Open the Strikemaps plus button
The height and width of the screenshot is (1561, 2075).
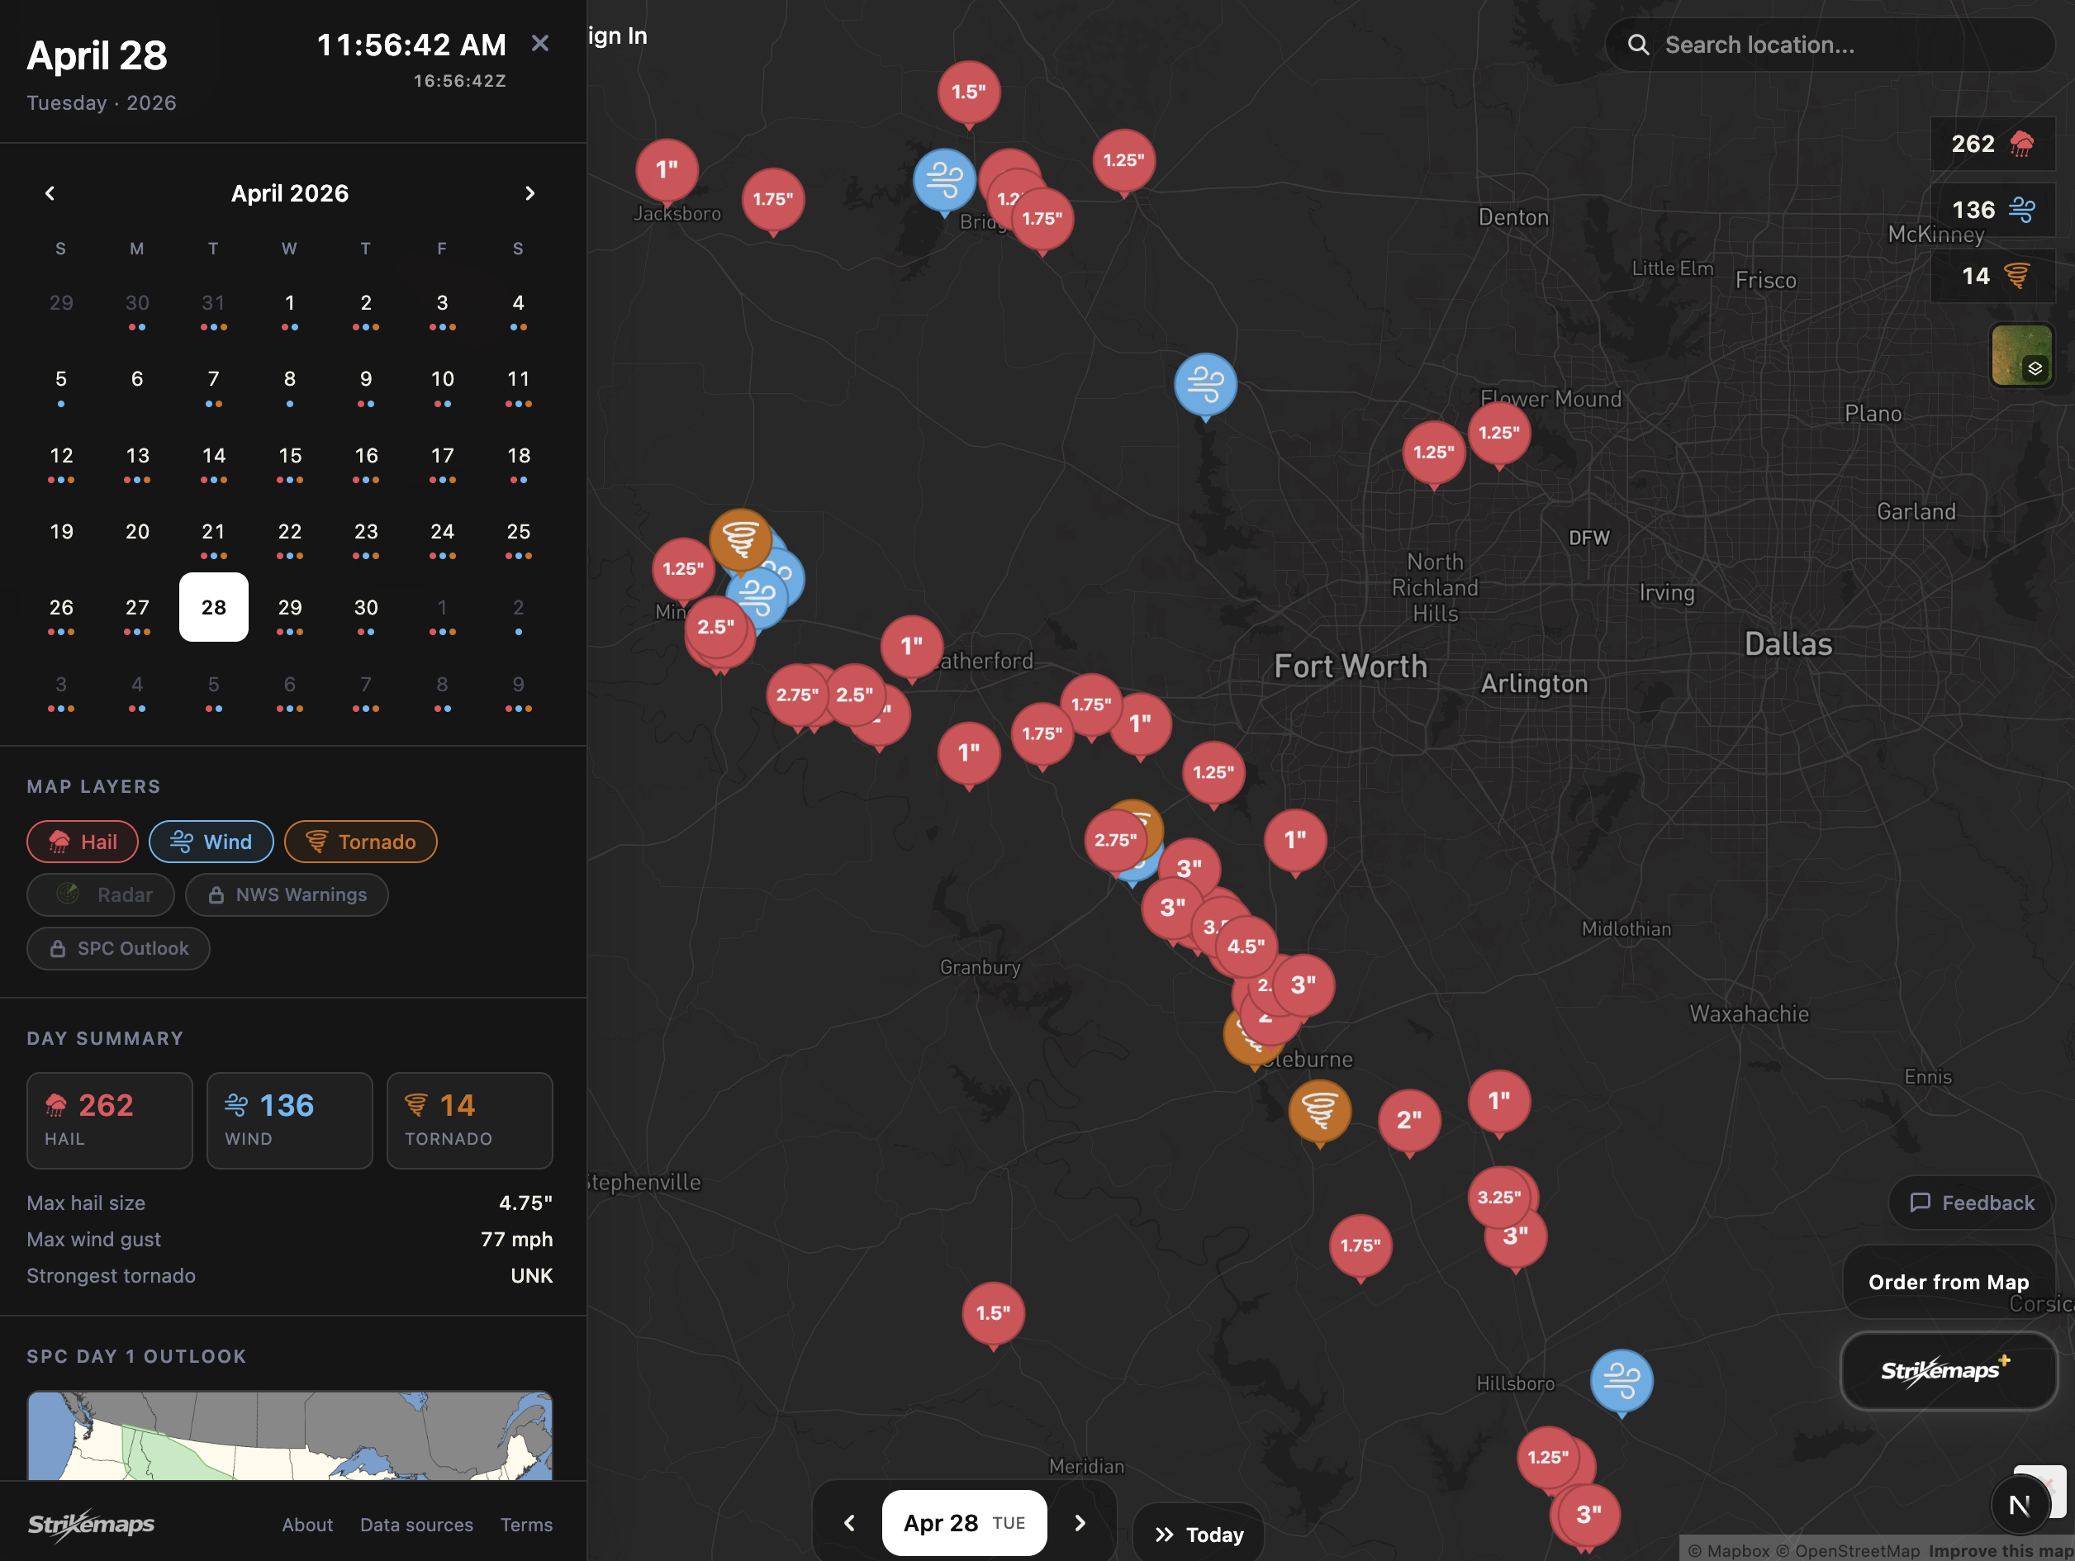tap(1949, 1370)
